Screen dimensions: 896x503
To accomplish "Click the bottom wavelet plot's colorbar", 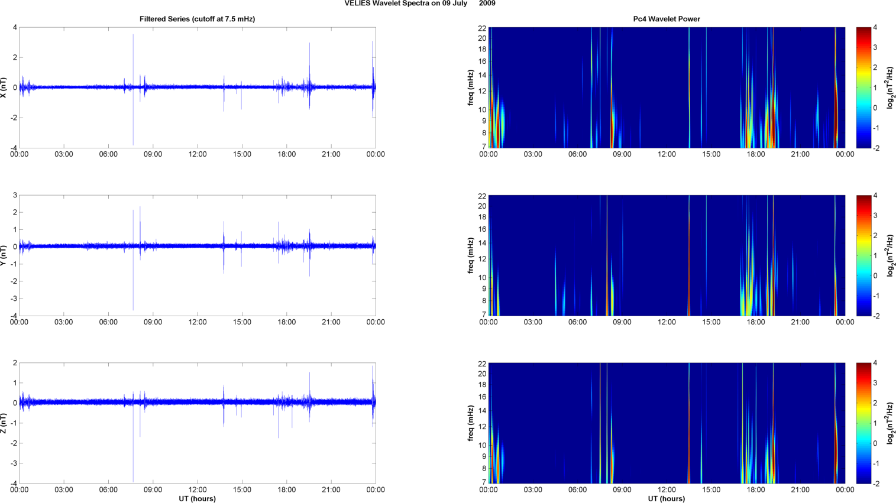I will click(863, 423).
